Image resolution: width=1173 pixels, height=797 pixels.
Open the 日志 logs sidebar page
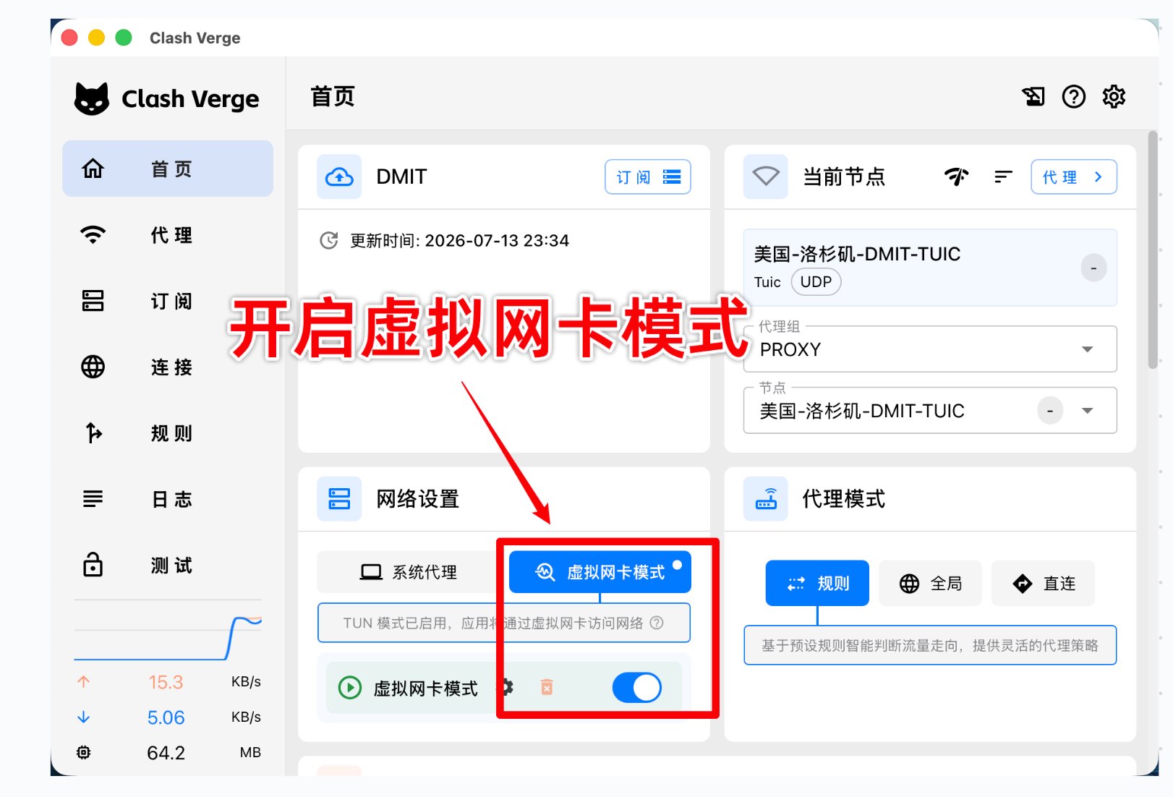click(167, 499)
